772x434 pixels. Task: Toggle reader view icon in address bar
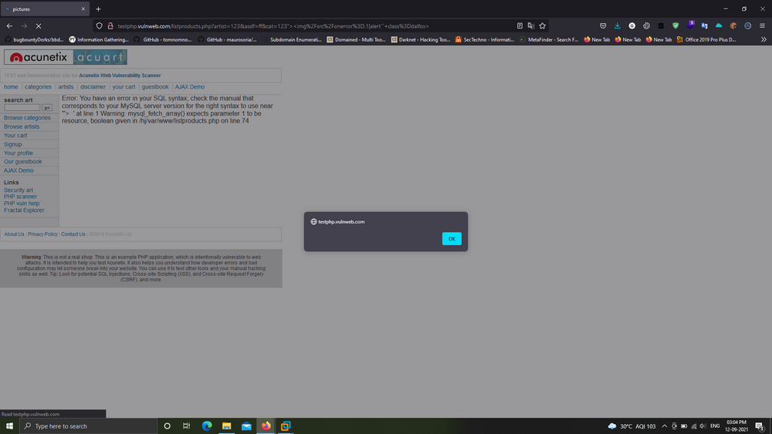[520, 26]
